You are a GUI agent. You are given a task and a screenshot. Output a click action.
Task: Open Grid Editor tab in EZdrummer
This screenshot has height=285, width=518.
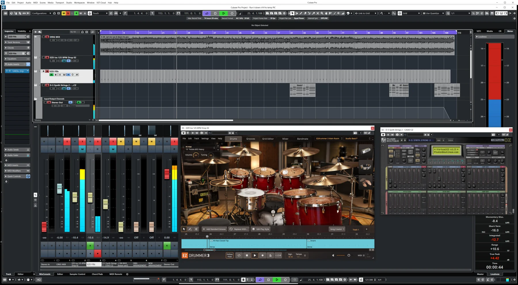pyautogui.click(x=268, y=139)
